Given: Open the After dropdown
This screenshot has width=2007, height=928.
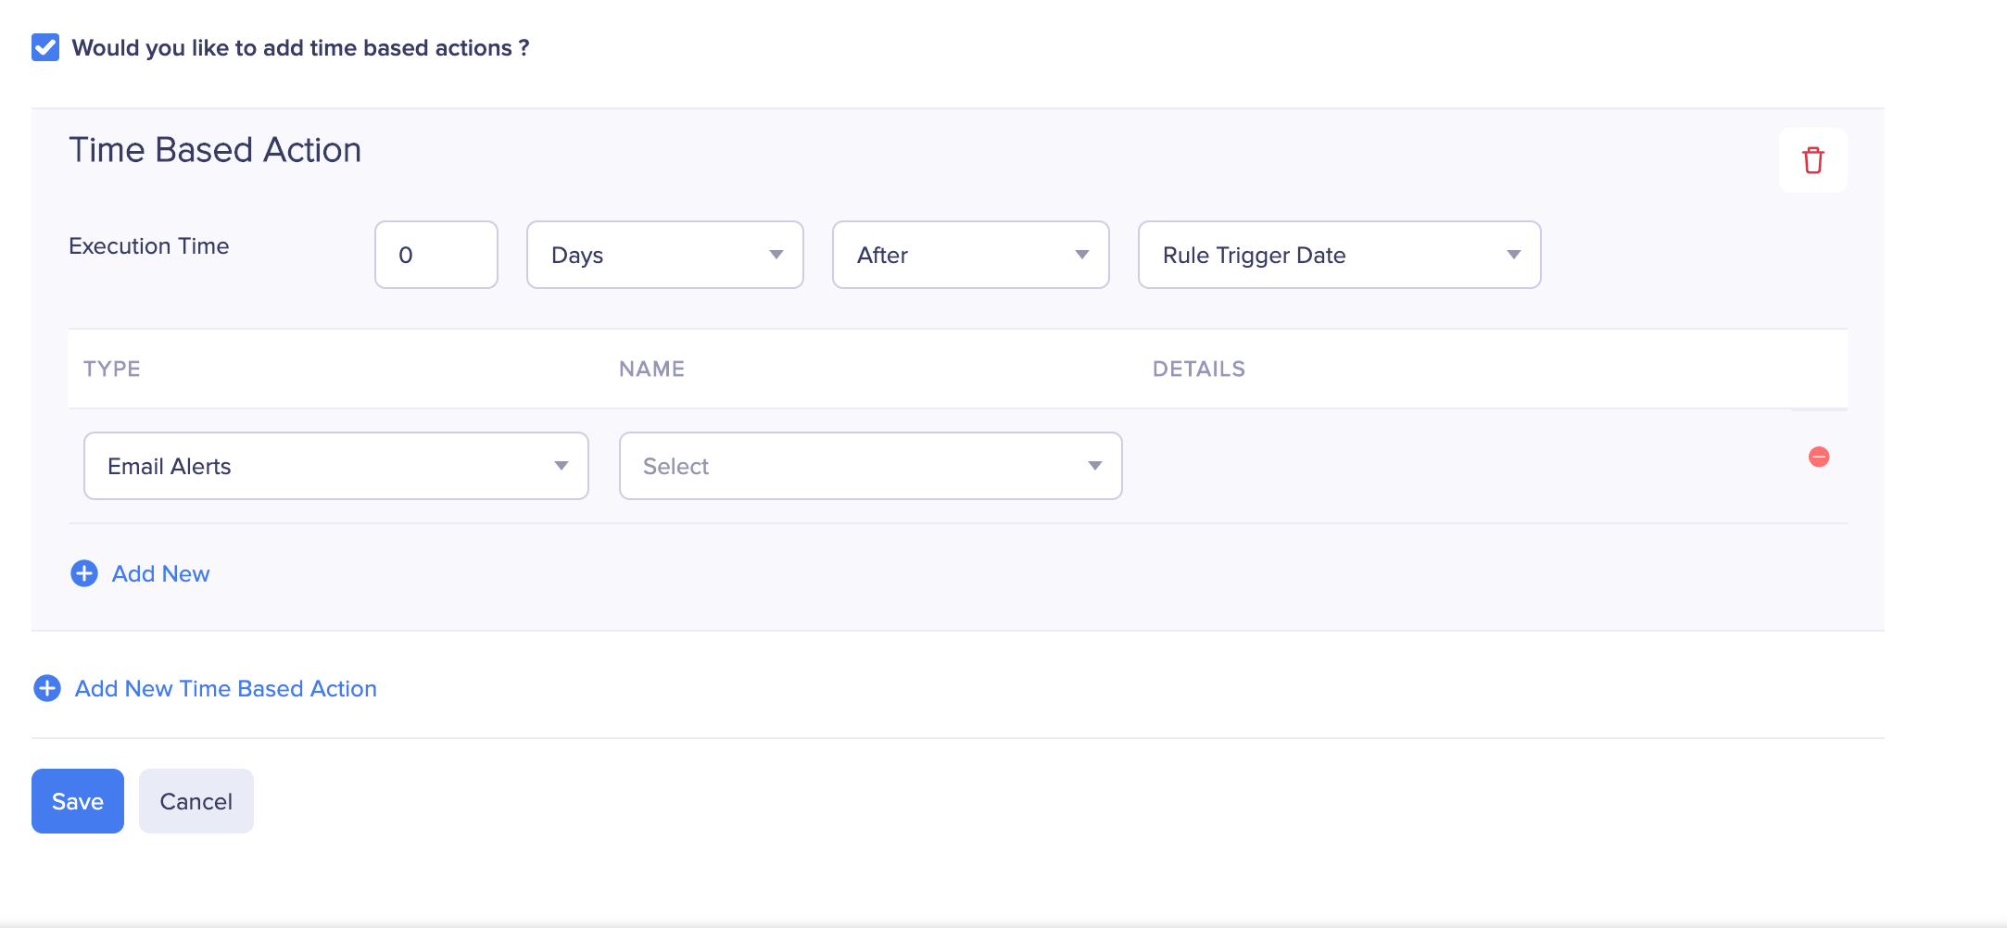Looking at the screenshot, I should (969, 255).
